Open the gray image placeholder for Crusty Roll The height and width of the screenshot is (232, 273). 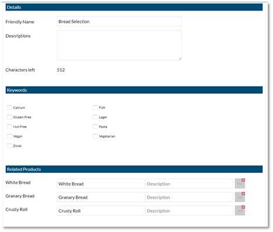240,211
